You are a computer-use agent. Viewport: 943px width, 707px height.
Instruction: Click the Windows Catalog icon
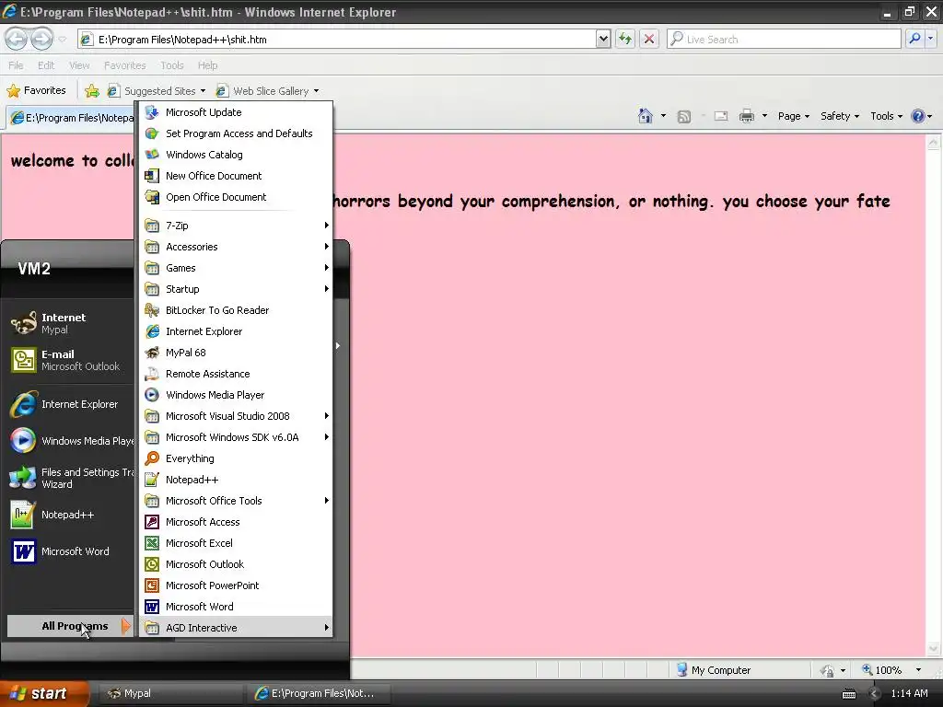tap(152, 155)
